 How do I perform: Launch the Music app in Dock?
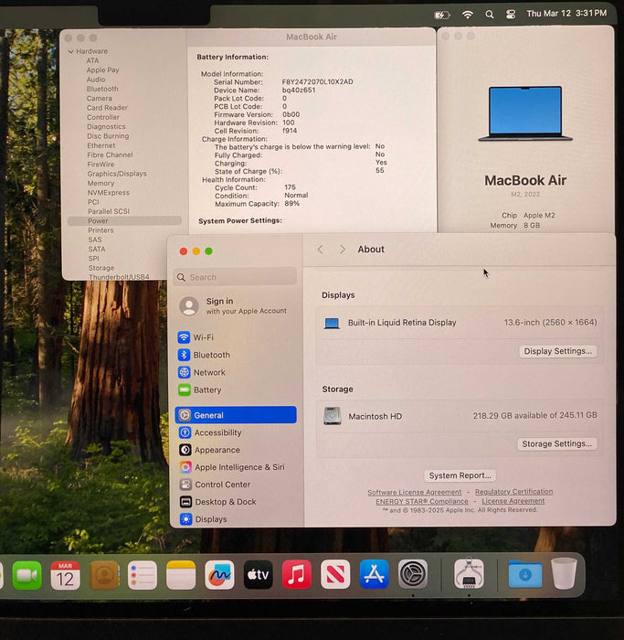[297, 575]
